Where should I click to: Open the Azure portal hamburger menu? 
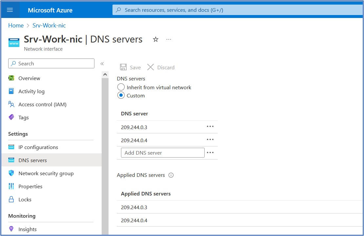click(10, 10)
